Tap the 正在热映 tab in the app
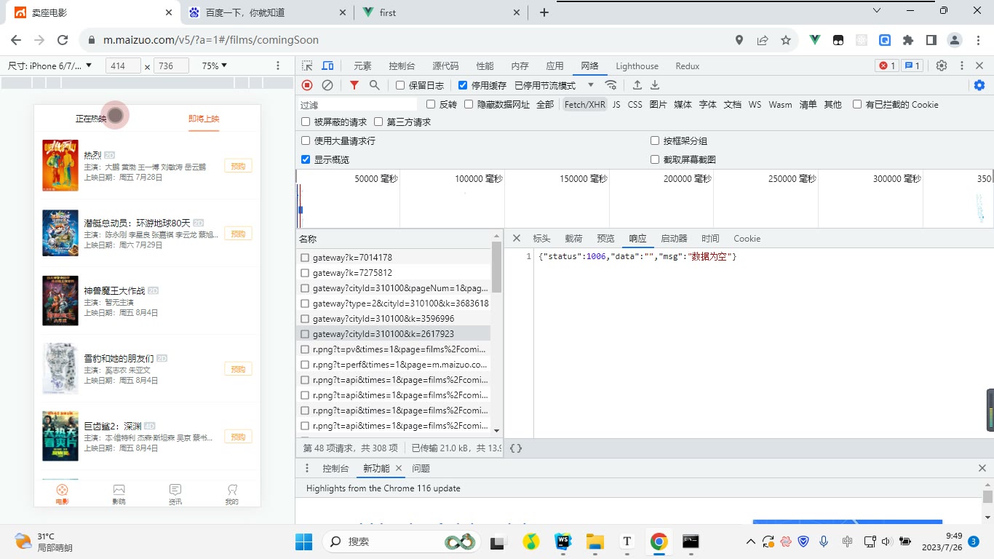The image size is (994, 559). coord(91,119)
